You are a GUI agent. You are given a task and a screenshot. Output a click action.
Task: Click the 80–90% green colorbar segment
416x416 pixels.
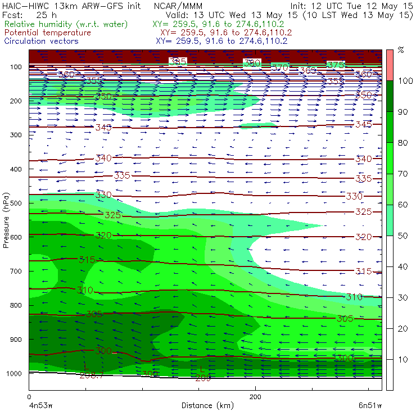(x=390, y=127)
